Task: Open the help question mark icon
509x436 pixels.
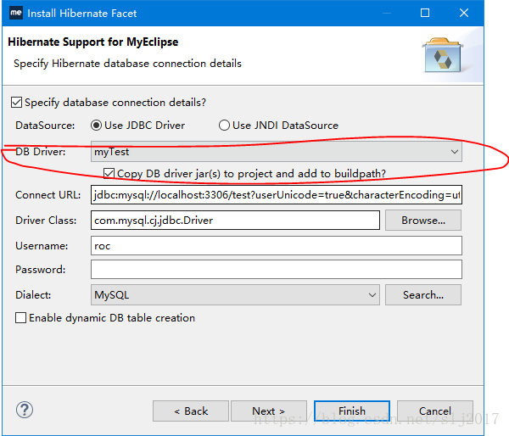Action: [x=25, y=410]
